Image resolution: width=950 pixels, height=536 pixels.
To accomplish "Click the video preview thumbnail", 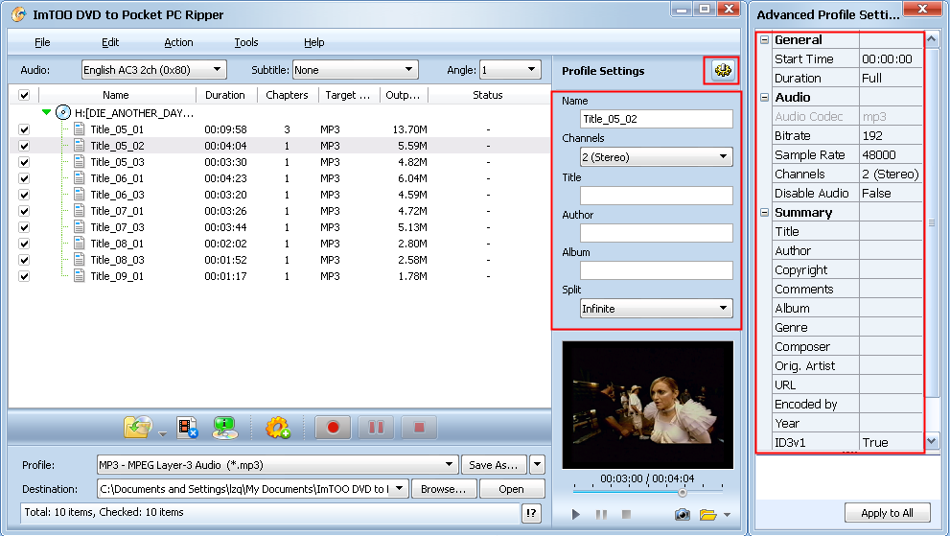I will (x=648, y=405).
